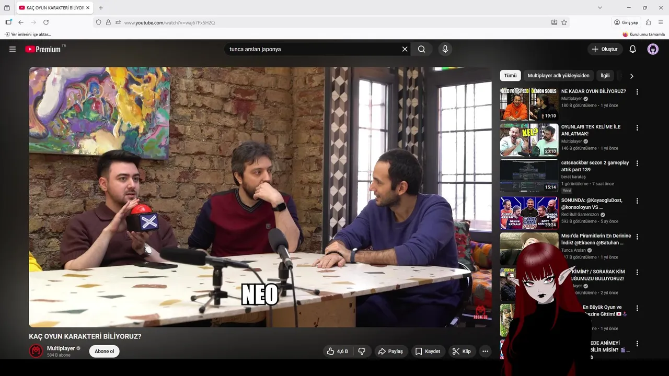This screenshot has width=669, height=376.
Task: Bookmark page with star icon
Action: [x=564, y=22]
